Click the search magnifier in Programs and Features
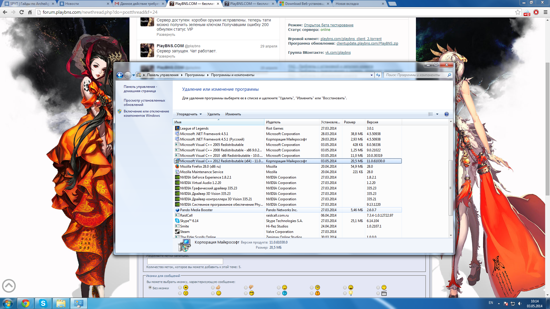 (449, 75)
